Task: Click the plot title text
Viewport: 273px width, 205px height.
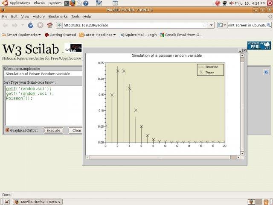Action: (x=167, y=56)
